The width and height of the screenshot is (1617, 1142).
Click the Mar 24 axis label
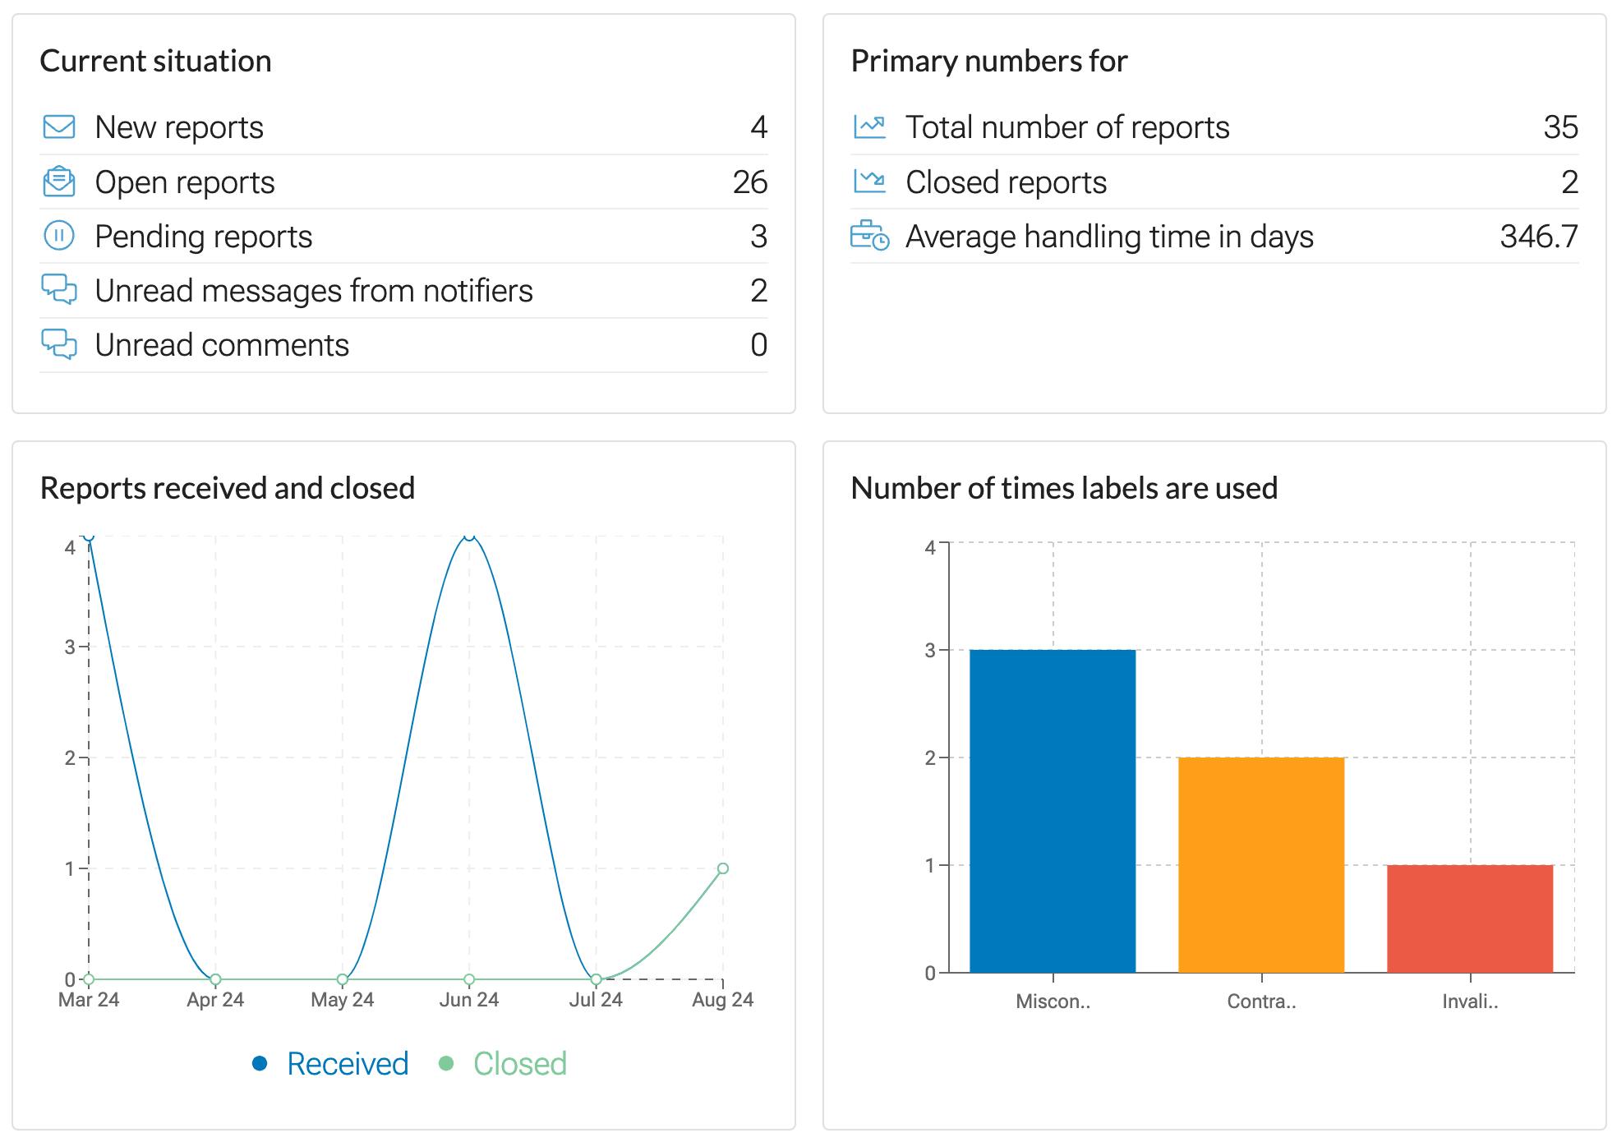(x=89, y=1000)
